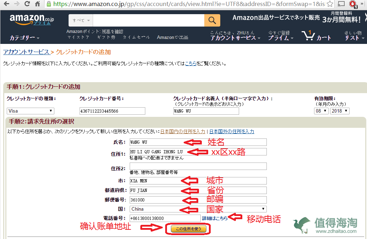This screenshot has height=239, width=367.
Task: Click the 住所1 address input field
Action: tap(198, 152)
